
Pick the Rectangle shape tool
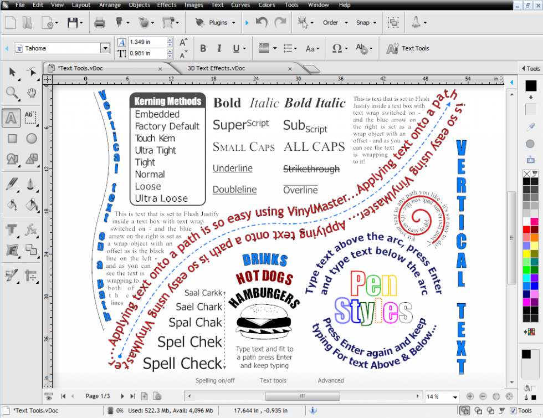(x=12, y=139)
